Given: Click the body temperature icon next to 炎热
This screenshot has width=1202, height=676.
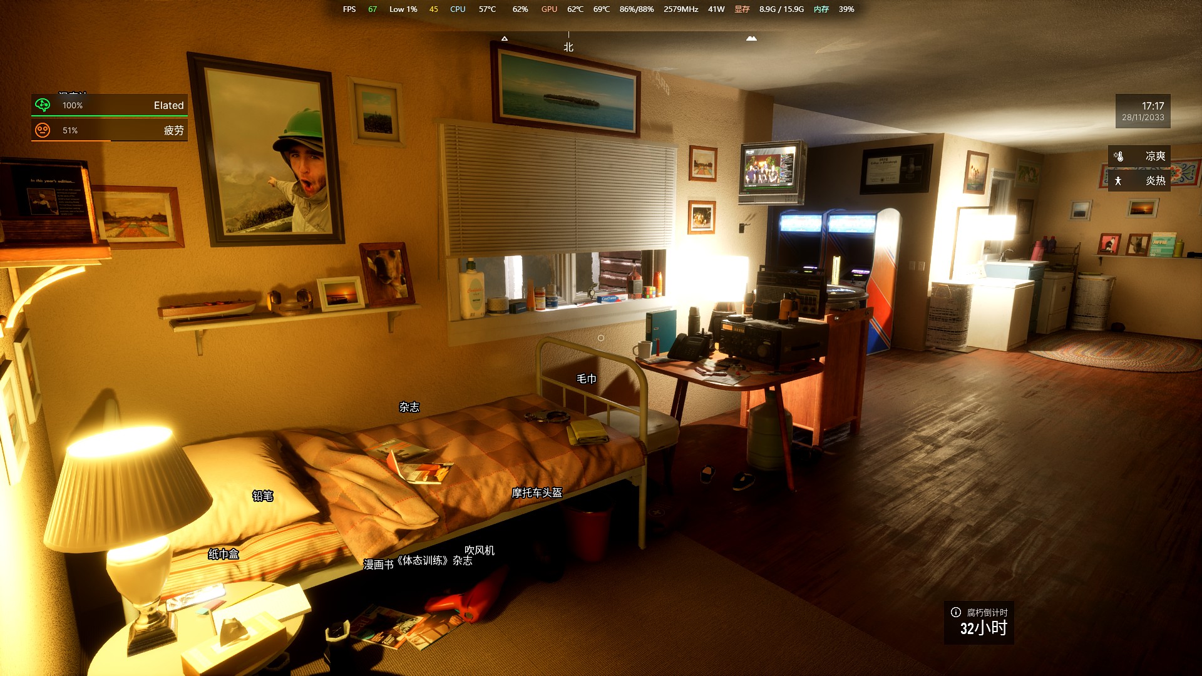Looking at the screenshot, I should point(1118,181).
